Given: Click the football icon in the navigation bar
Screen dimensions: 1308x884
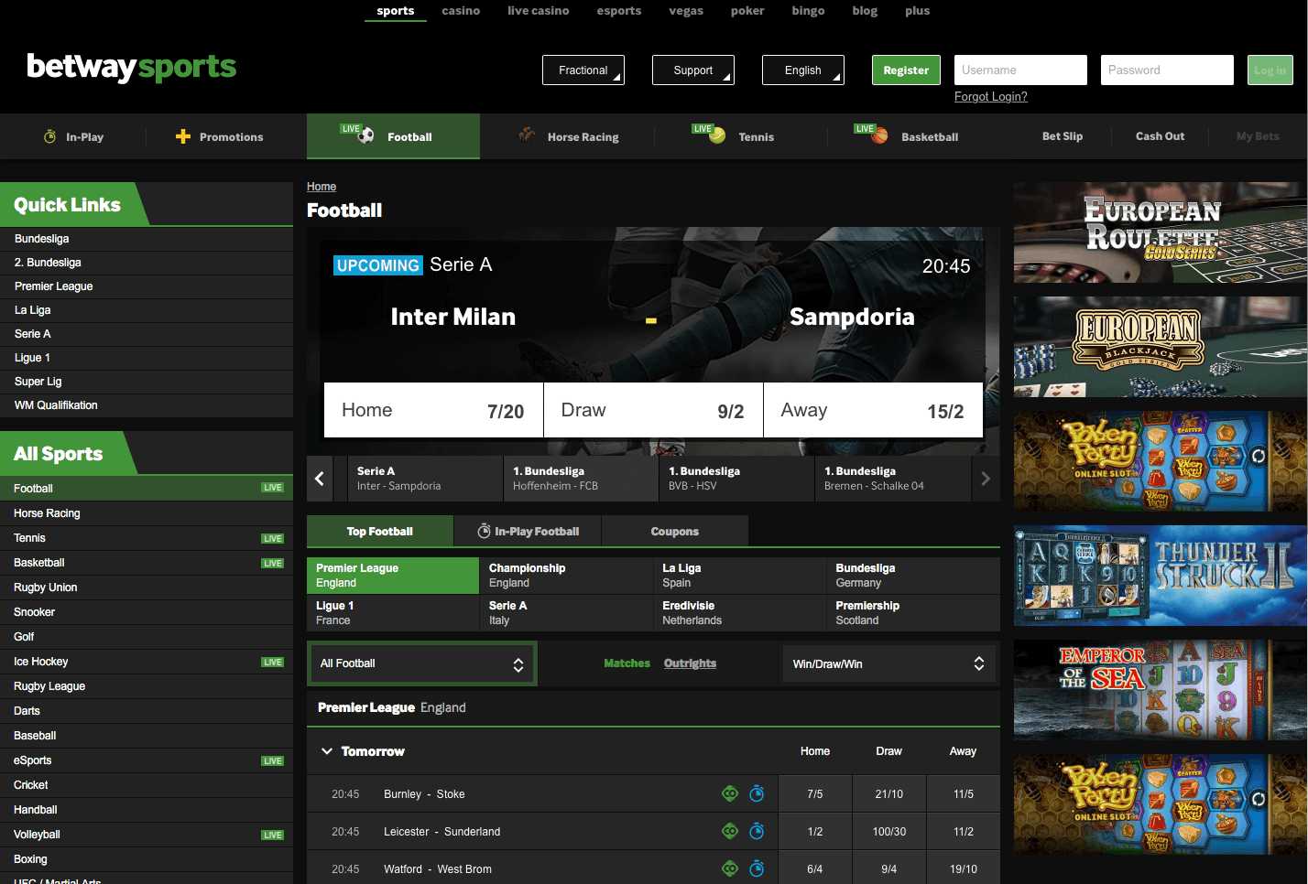Looking at the screenshot, I should tap(365, 135).
